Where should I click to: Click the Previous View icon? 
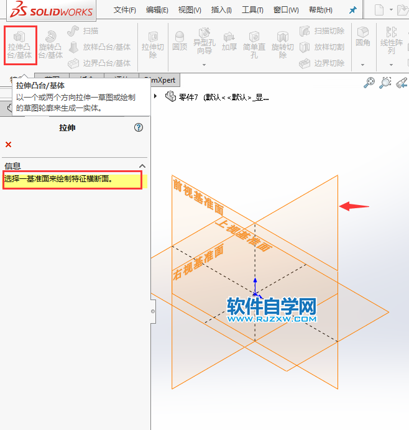[x=402, y=83]
